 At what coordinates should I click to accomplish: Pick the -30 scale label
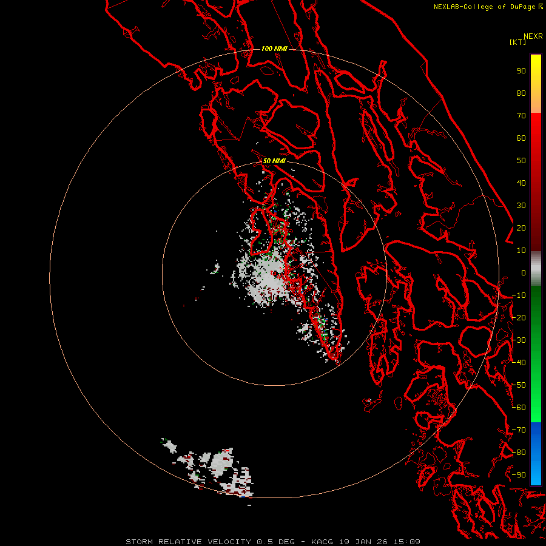(x=519, y=340)
